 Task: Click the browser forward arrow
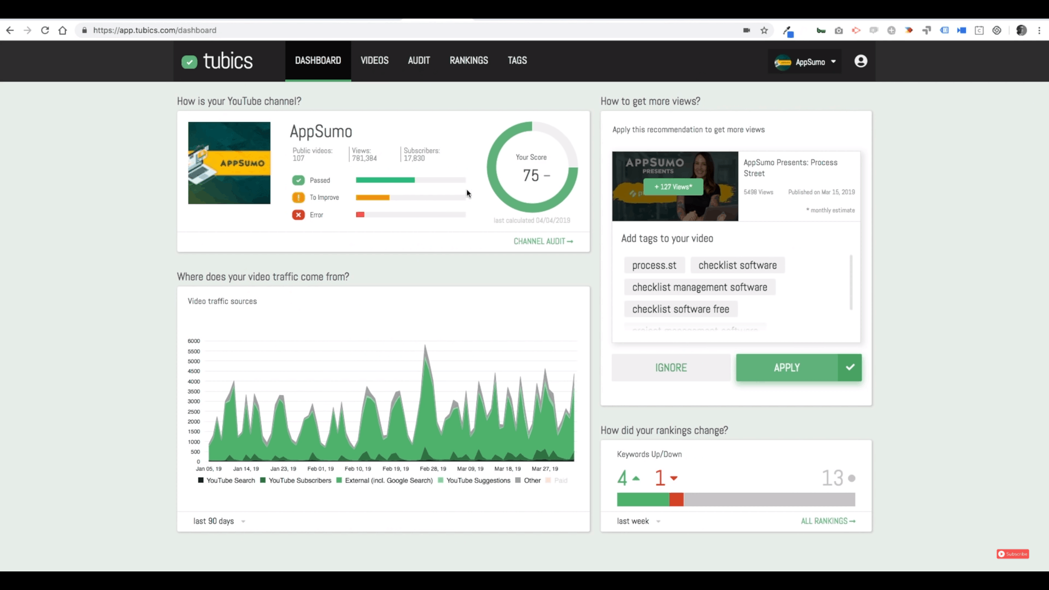(27, 31)
